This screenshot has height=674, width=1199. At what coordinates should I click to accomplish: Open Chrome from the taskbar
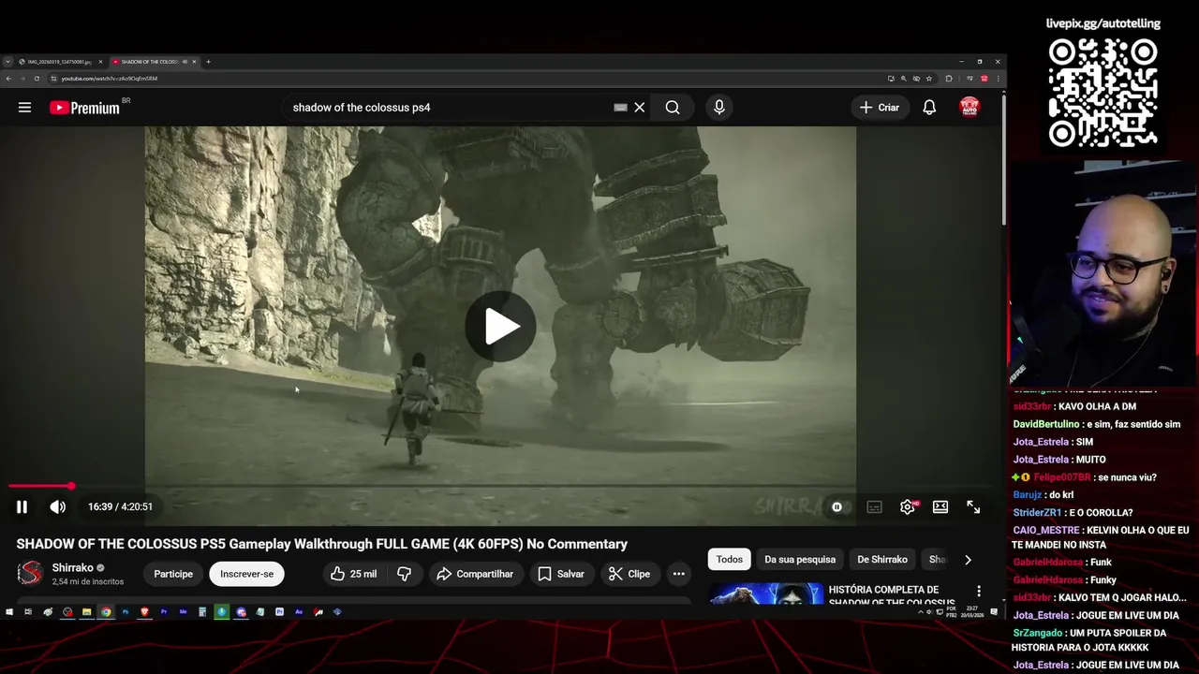(x=106, y=612)
